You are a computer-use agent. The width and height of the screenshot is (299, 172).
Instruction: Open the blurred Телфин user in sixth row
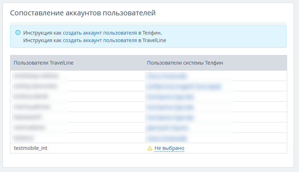(x=167, y=127)
